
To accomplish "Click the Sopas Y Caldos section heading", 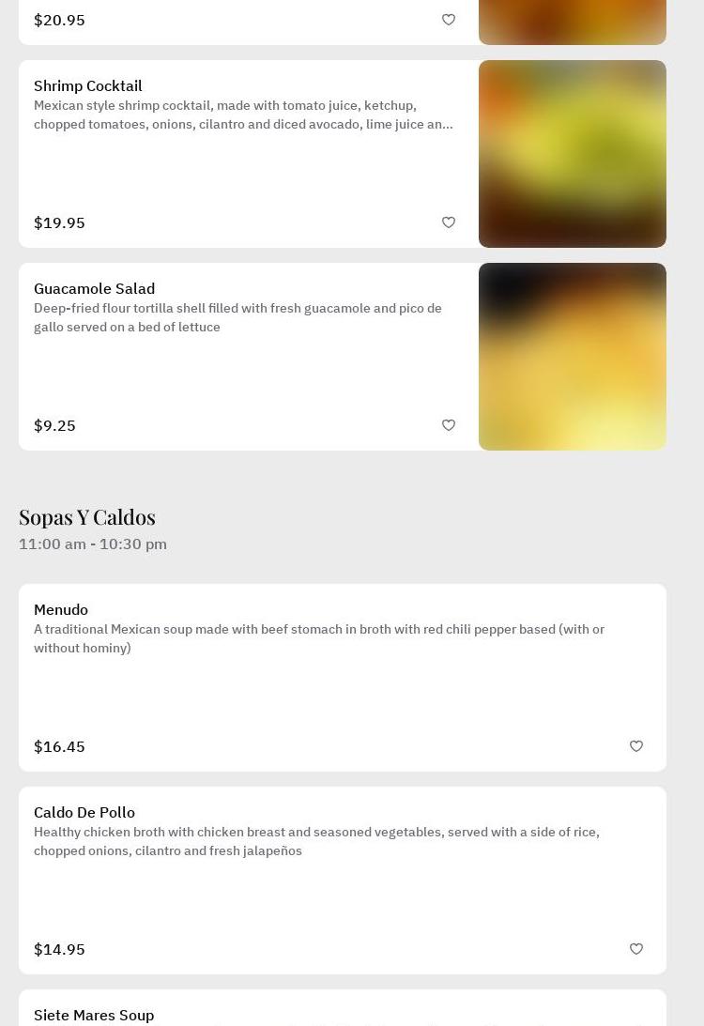I will pyautogui.click(x=87, y=517).
